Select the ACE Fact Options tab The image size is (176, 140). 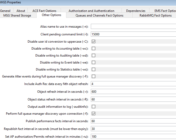(x=44, y=11)
